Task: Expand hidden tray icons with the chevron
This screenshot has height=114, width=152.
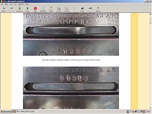Action: (x=130, y=112)
